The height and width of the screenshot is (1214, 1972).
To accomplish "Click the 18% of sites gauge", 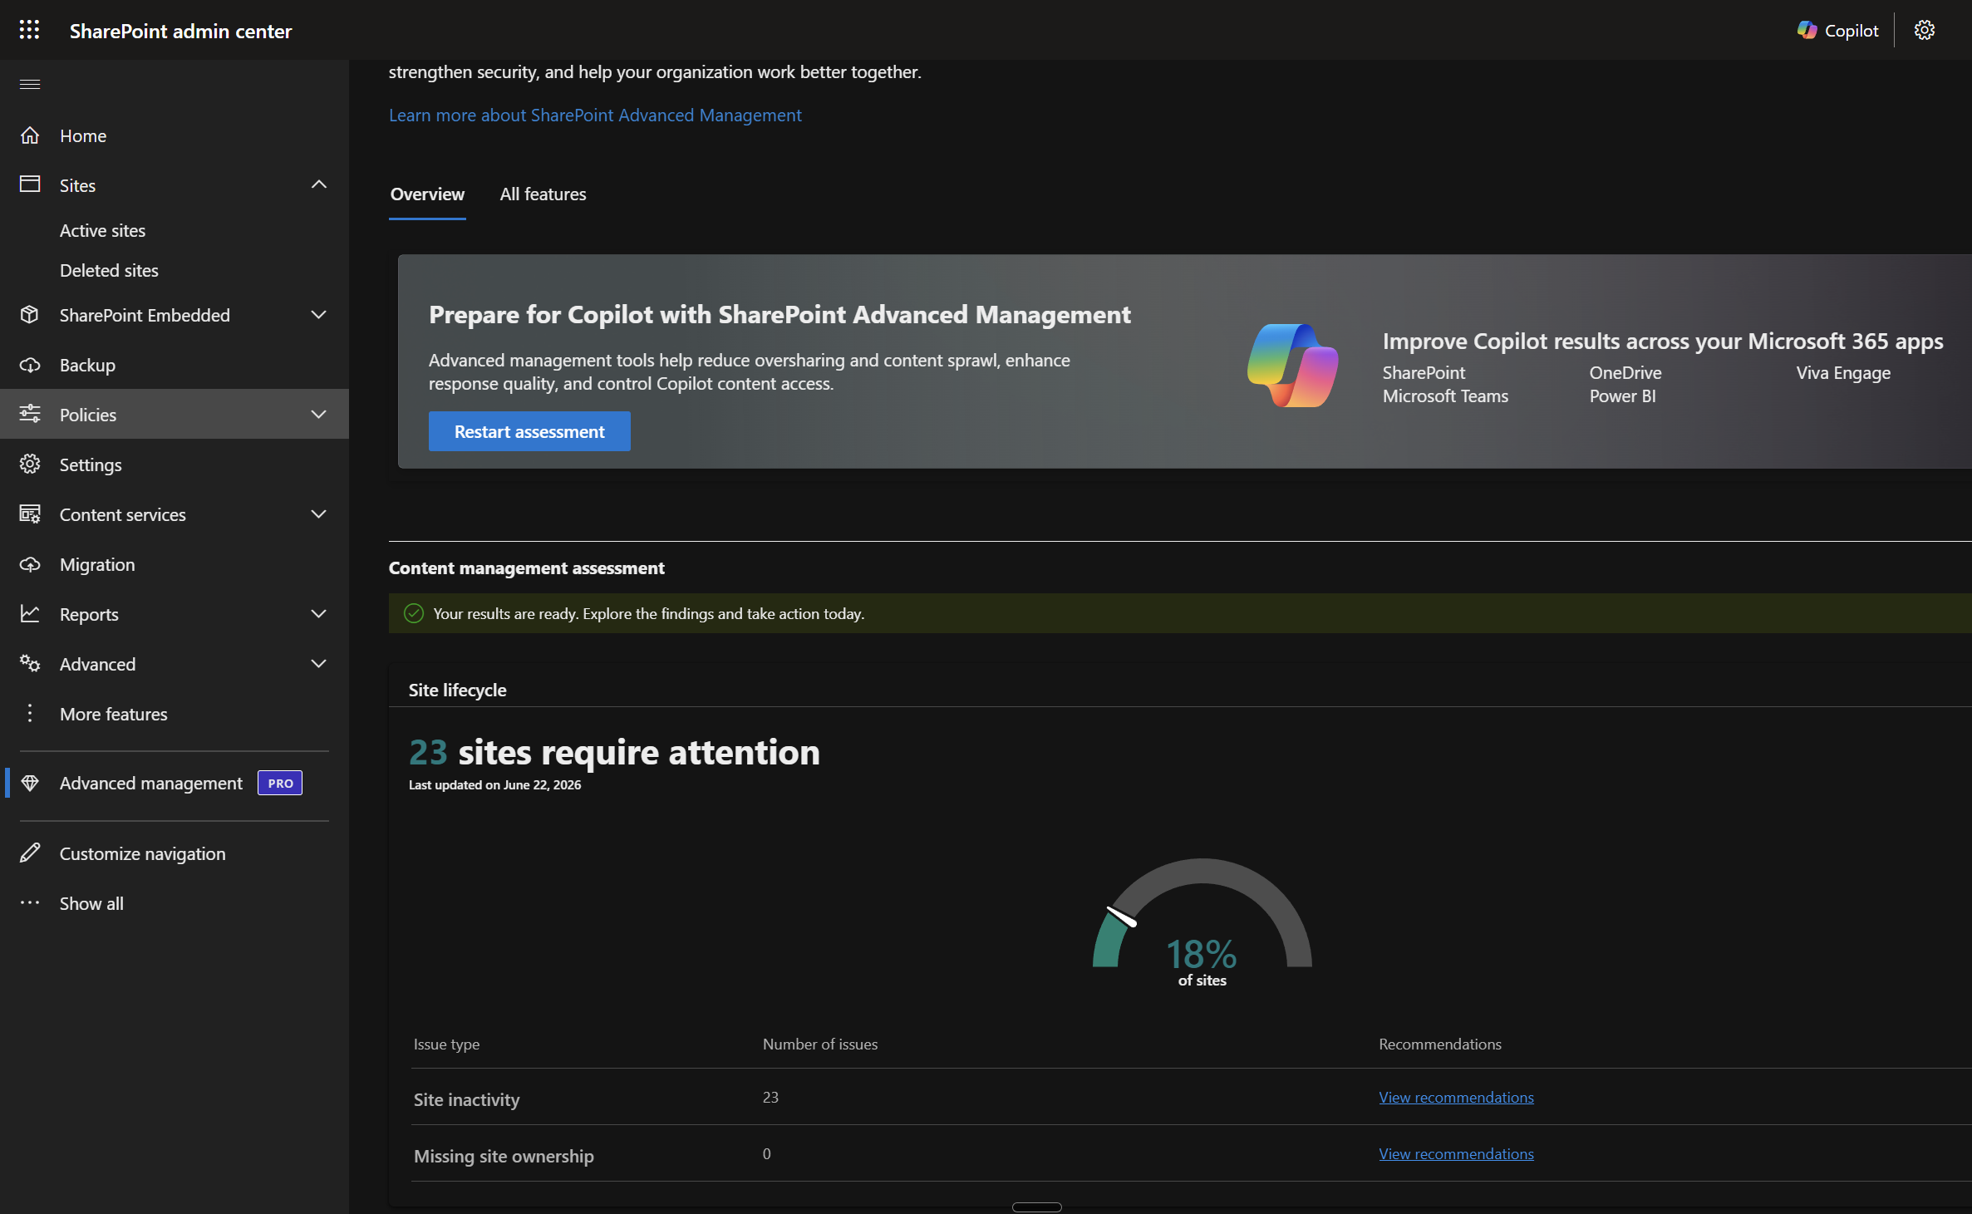I will click(x=1202, y=922).
